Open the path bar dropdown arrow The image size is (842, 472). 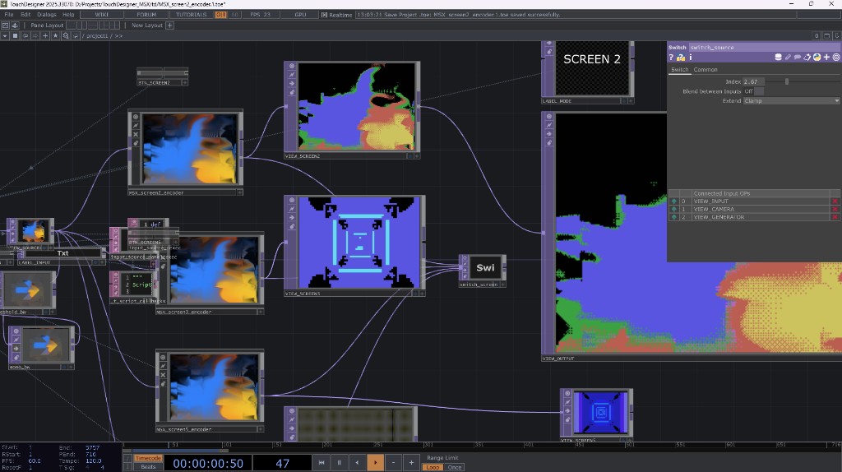pos(5,36)
